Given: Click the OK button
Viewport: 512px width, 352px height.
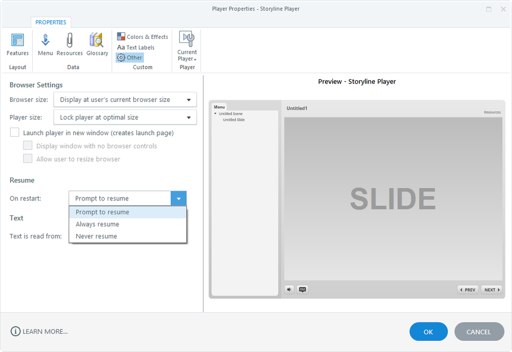Looking at the screenshot, I should (428, 332).
